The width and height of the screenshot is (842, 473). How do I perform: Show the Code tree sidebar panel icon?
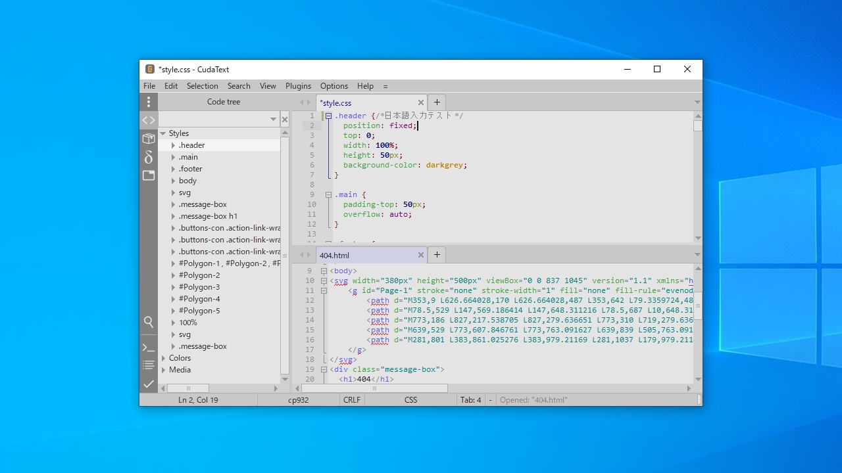pos(149,120)
